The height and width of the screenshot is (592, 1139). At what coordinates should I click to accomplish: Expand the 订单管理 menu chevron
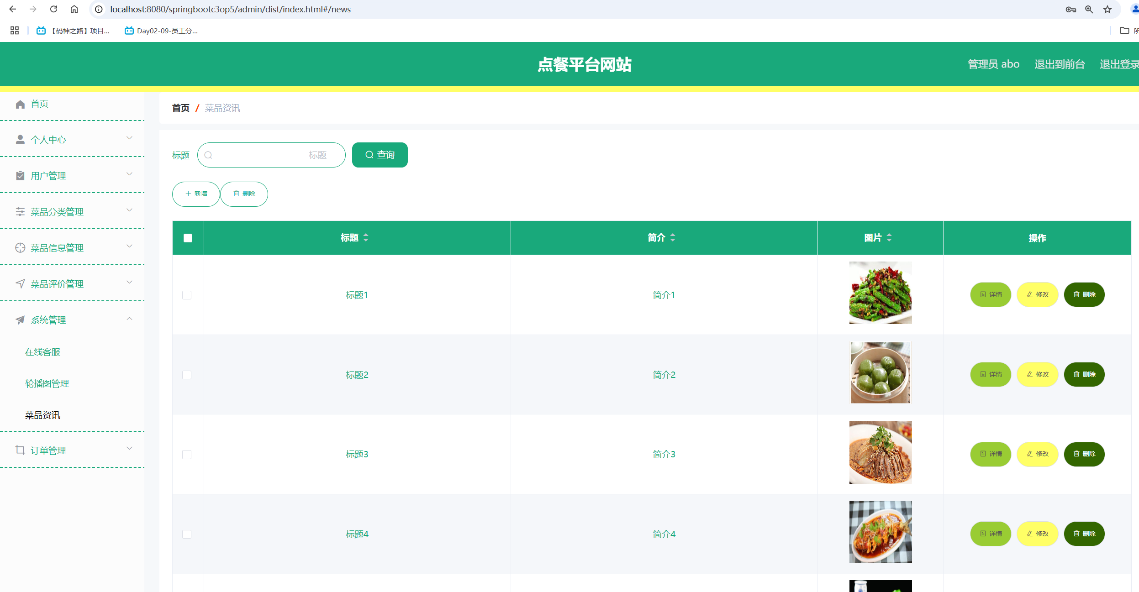[129, 448]
